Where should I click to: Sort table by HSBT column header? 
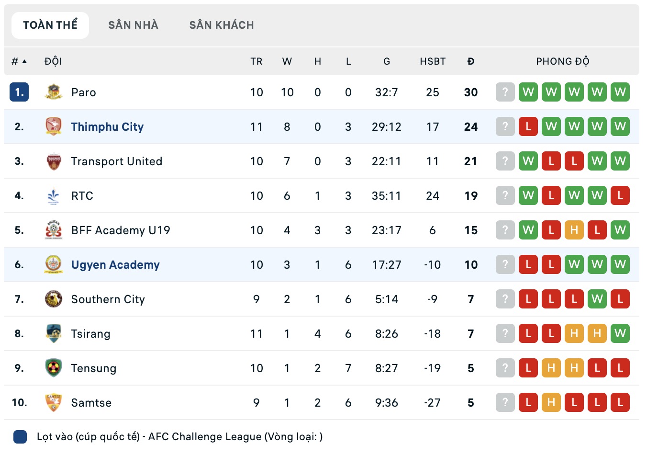tap(432, 61)
